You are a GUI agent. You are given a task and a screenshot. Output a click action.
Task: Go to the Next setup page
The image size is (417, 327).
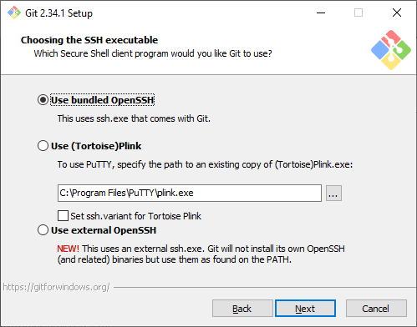[305, 309]
